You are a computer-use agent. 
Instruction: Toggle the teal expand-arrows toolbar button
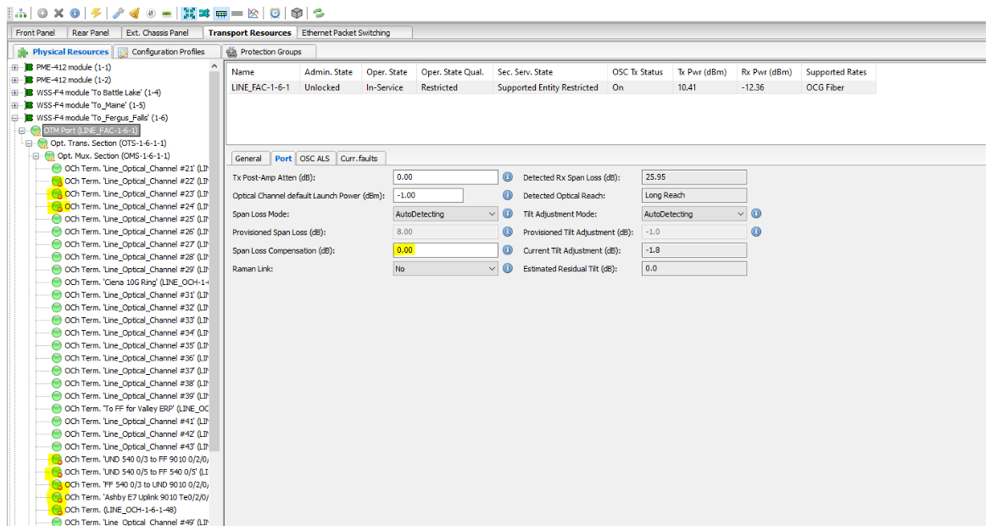pyautogui.click(x=188, y=14)
